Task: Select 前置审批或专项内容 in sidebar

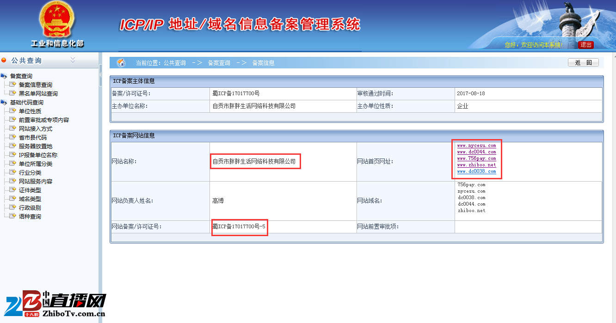Action: [43, 120]
